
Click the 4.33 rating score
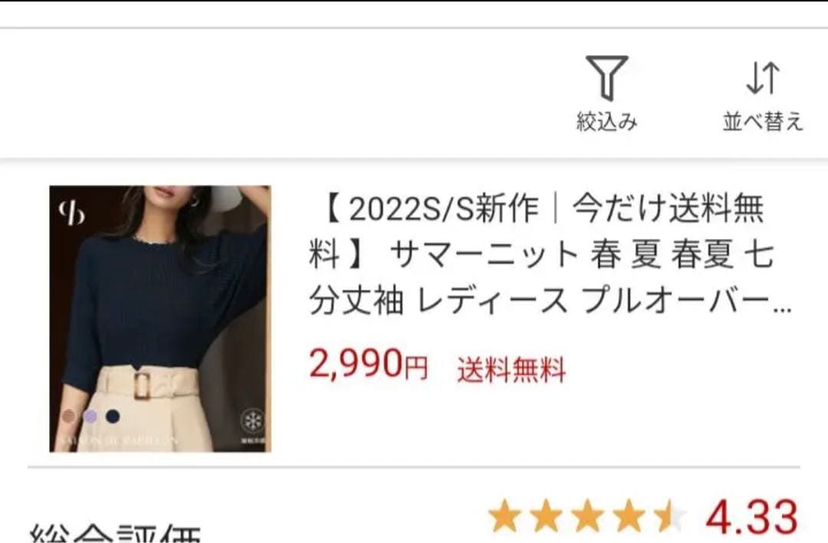click(751, 517)
